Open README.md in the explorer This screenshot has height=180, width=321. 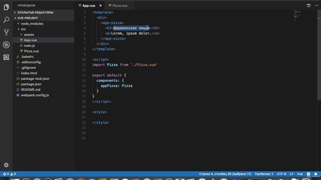pyautogui.click(x=44, y=89)
